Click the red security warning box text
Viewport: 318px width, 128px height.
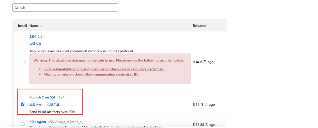pyautogui.click(x=109, y=60)
